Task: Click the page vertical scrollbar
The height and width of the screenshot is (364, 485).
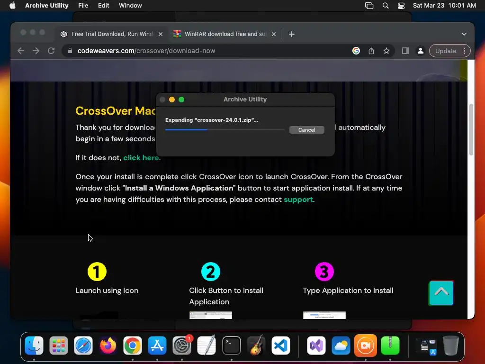Action: [x=471, y=129]
